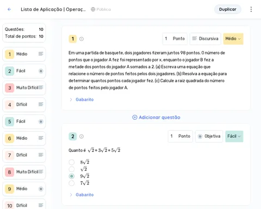
Task: Jump to question 9 Médio in sidebar
Action: click(24, 189)
